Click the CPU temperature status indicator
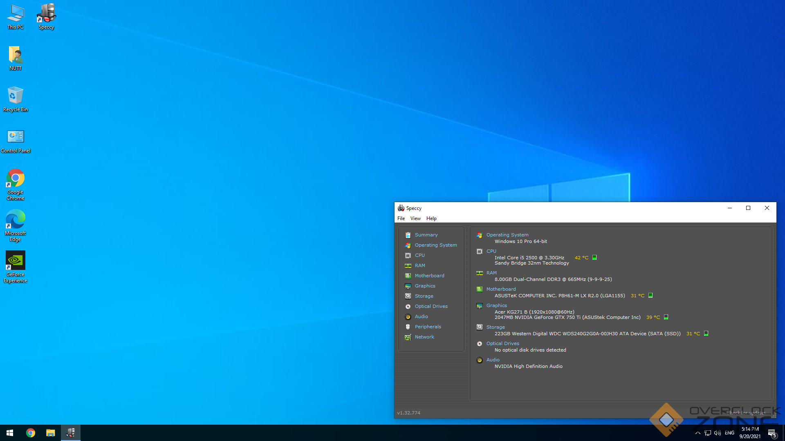The height and width of the screenshot is (441, 785). coord(594,257)
